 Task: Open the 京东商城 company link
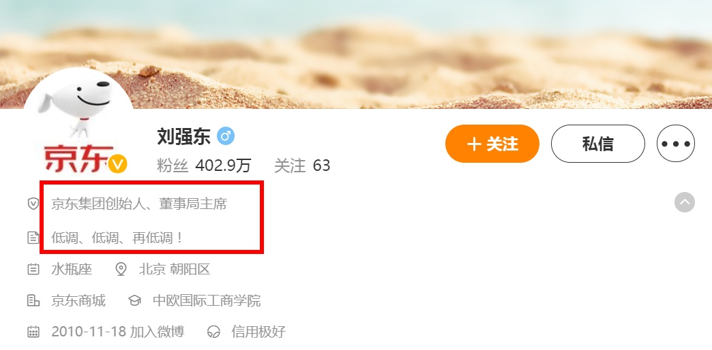click(78, 300)
